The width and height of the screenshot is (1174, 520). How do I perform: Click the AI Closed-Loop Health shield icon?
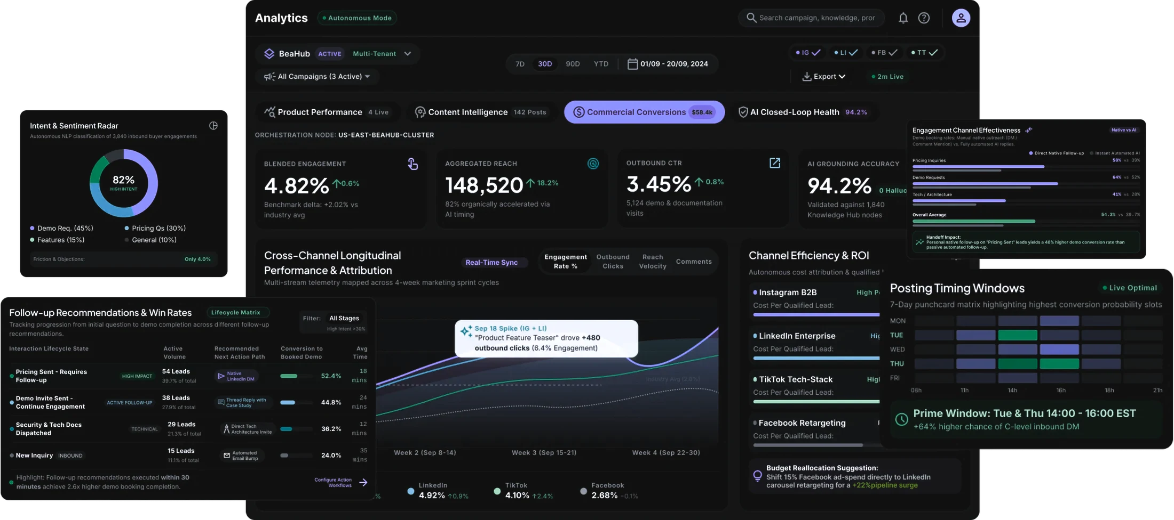(742, 112)
